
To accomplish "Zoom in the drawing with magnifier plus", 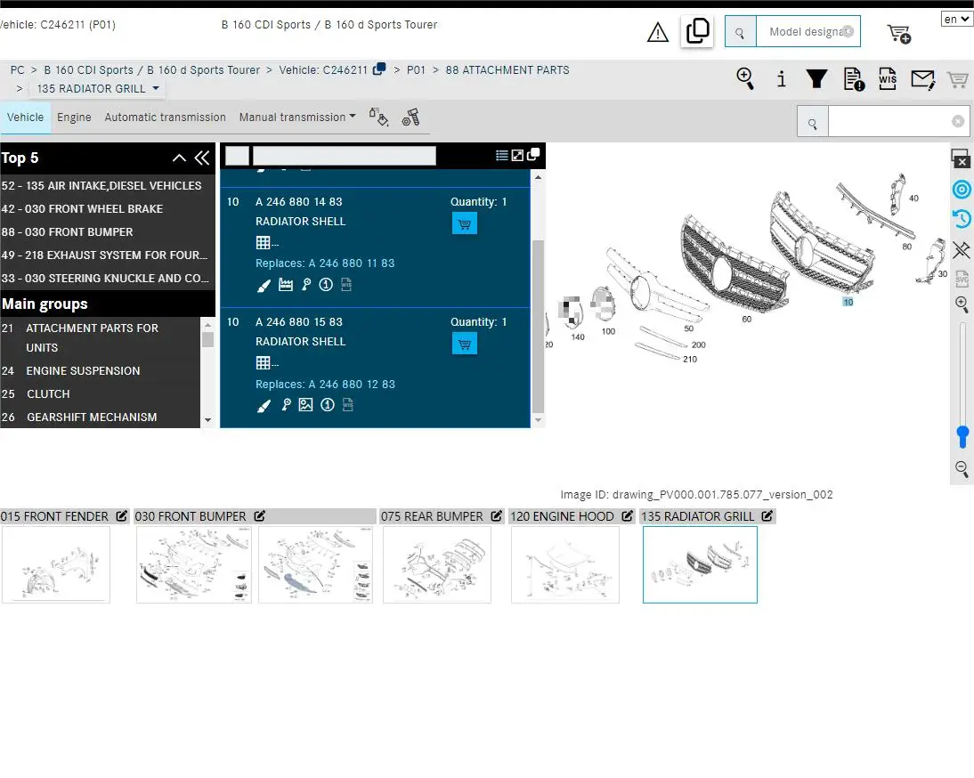I will coord(962,304).
